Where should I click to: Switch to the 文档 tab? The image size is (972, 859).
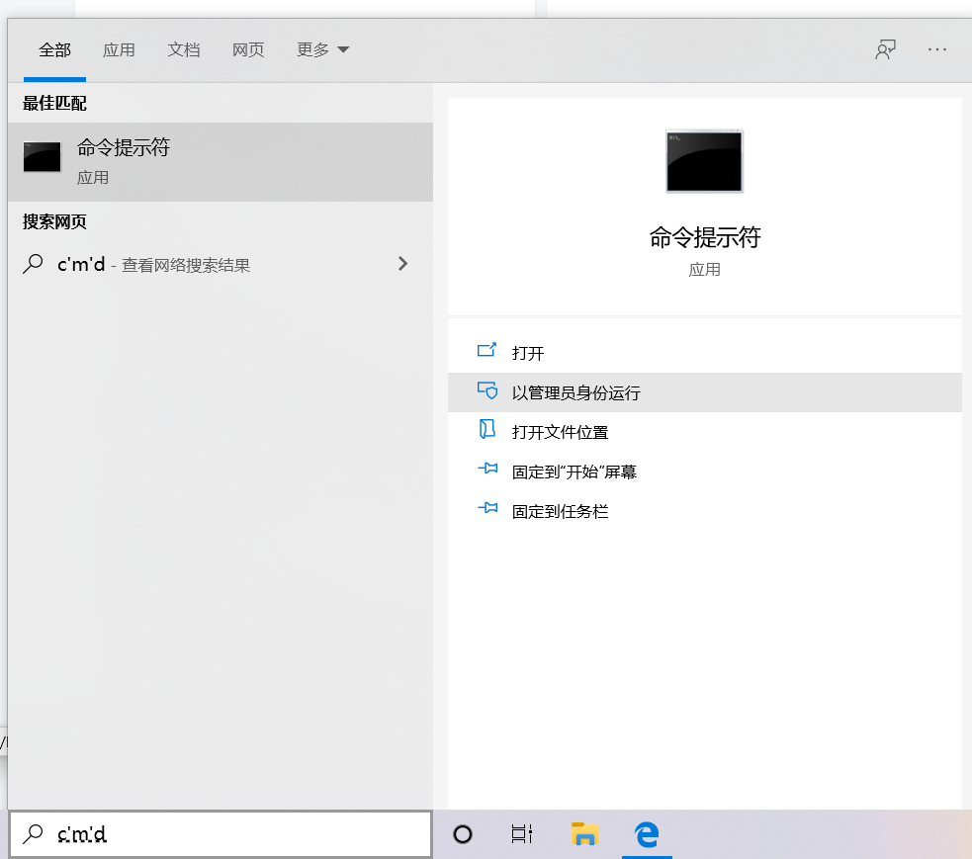[x=184, y=49]
